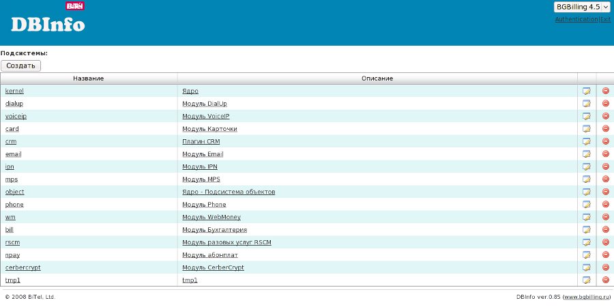The width and height of the screenshot is (614, 307).
Task: Delete the rscm subsystem row
Action: (x=606, y=242)
